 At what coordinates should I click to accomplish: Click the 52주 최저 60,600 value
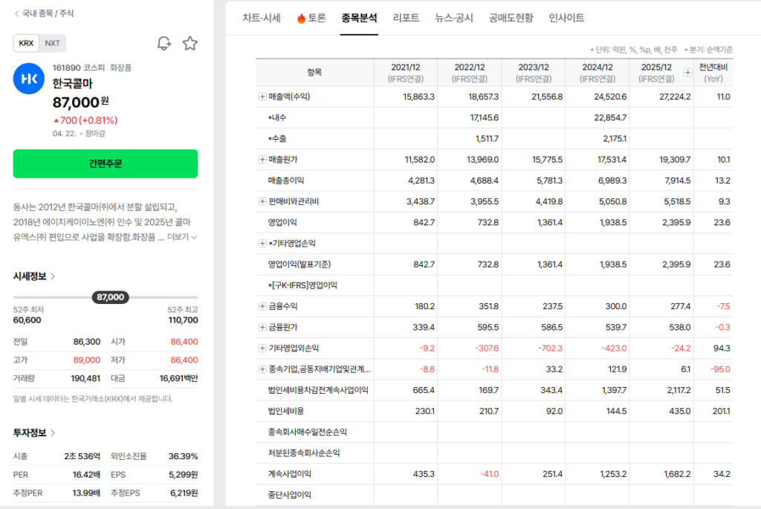click(27, 320)
